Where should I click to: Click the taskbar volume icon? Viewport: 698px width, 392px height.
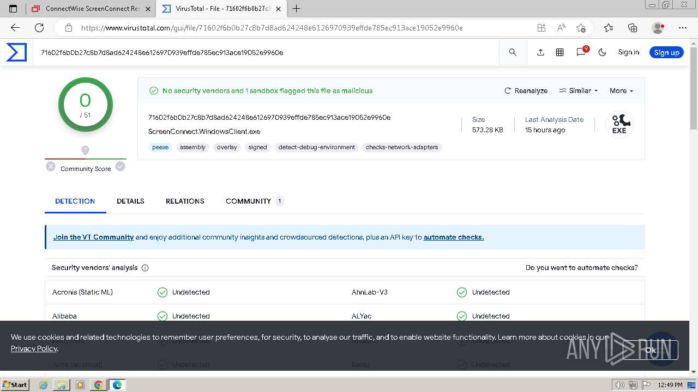[619, 385]
